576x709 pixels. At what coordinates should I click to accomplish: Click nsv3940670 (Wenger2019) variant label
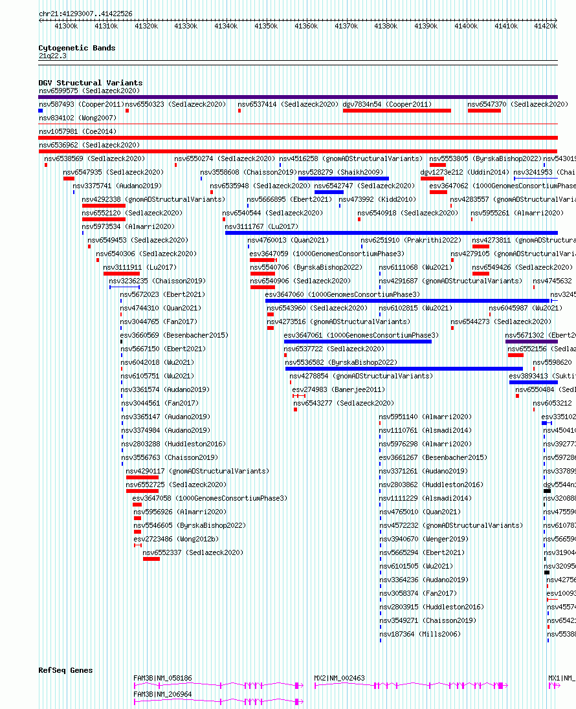pos(424,538)
